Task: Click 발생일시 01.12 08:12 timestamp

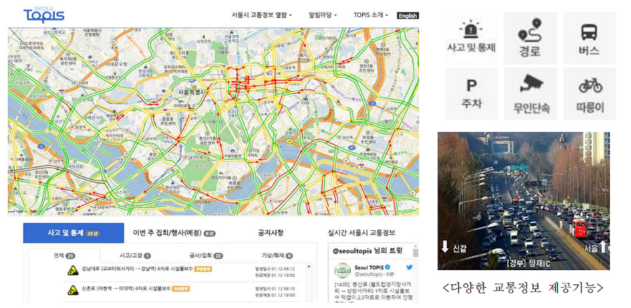Action: (x=276, y=268)
